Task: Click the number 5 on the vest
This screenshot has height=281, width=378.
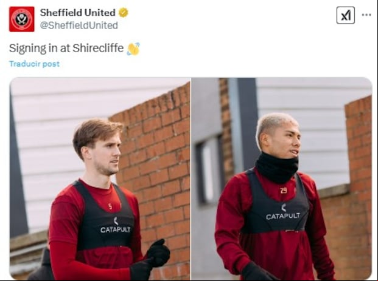Action: tap(110, 206)
